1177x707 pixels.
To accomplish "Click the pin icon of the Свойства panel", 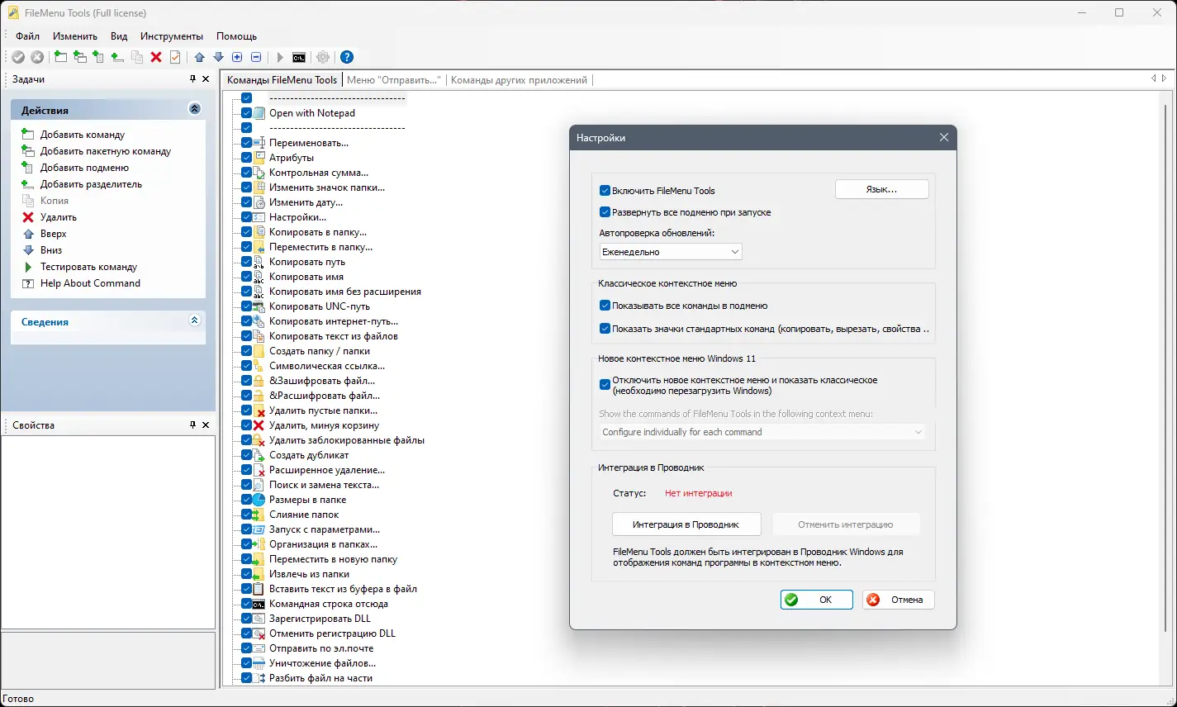I will point(193,425).
